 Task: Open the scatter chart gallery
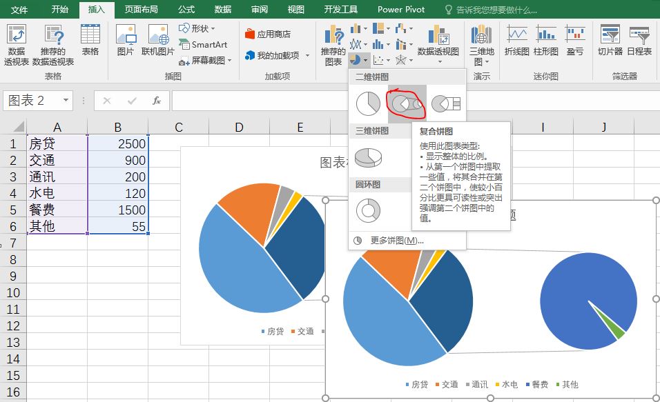point(381,60)
